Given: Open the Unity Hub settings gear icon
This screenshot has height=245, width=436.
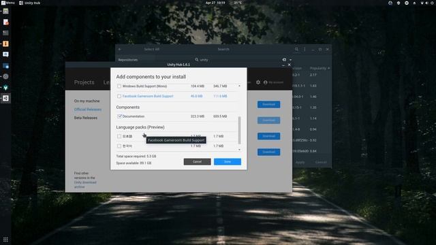Looking at the screenshot, I should 258,82.
